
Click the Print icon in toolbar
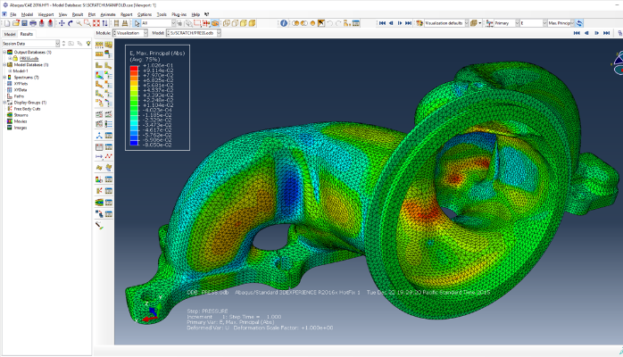point(33,23)
